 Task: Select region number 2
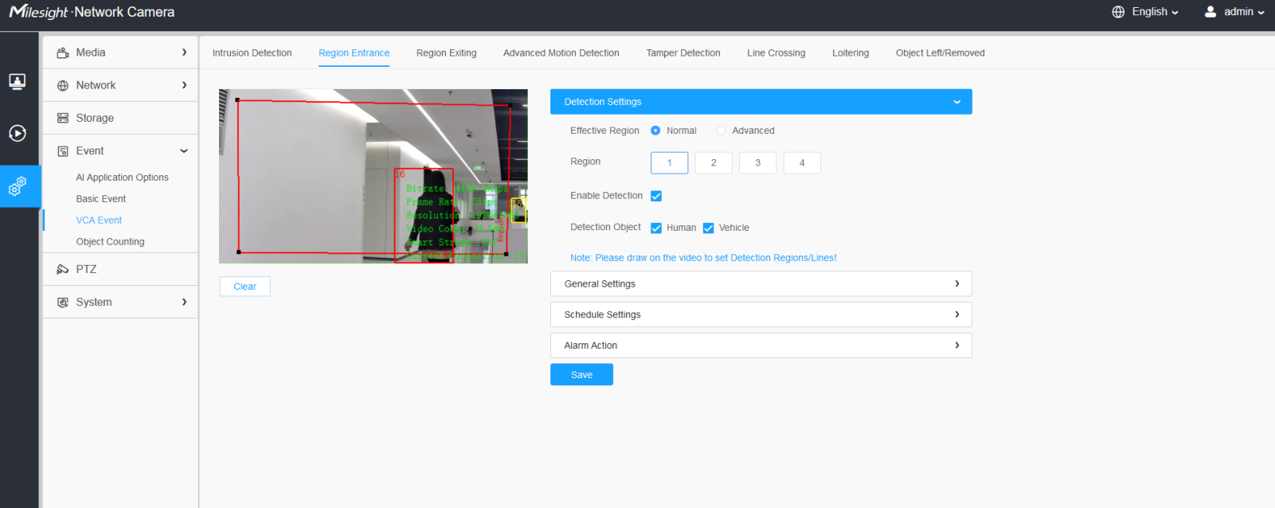pyautogui.click(x=714, y=162)
